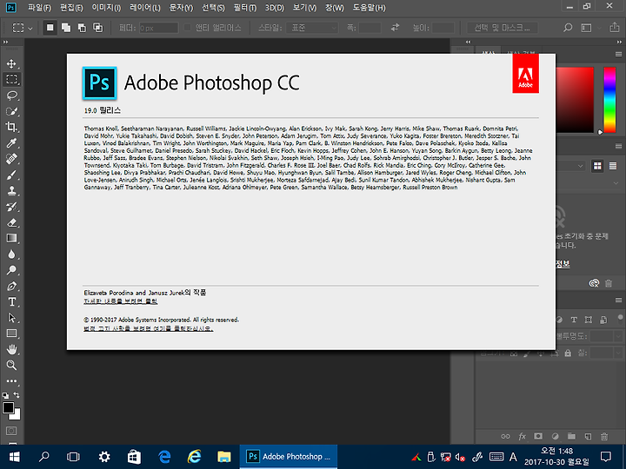This screenshot has height=469, width=626.
Task: Click the rainbow hue slider
Action: coord(609,100)
